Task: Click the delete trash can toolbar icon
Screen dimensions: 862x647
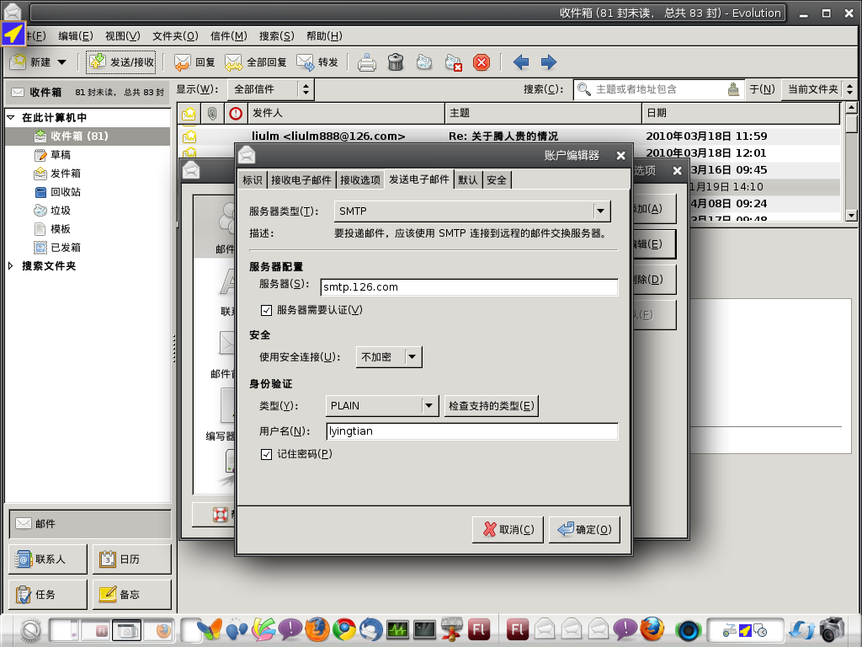Action: pos(396,62)
